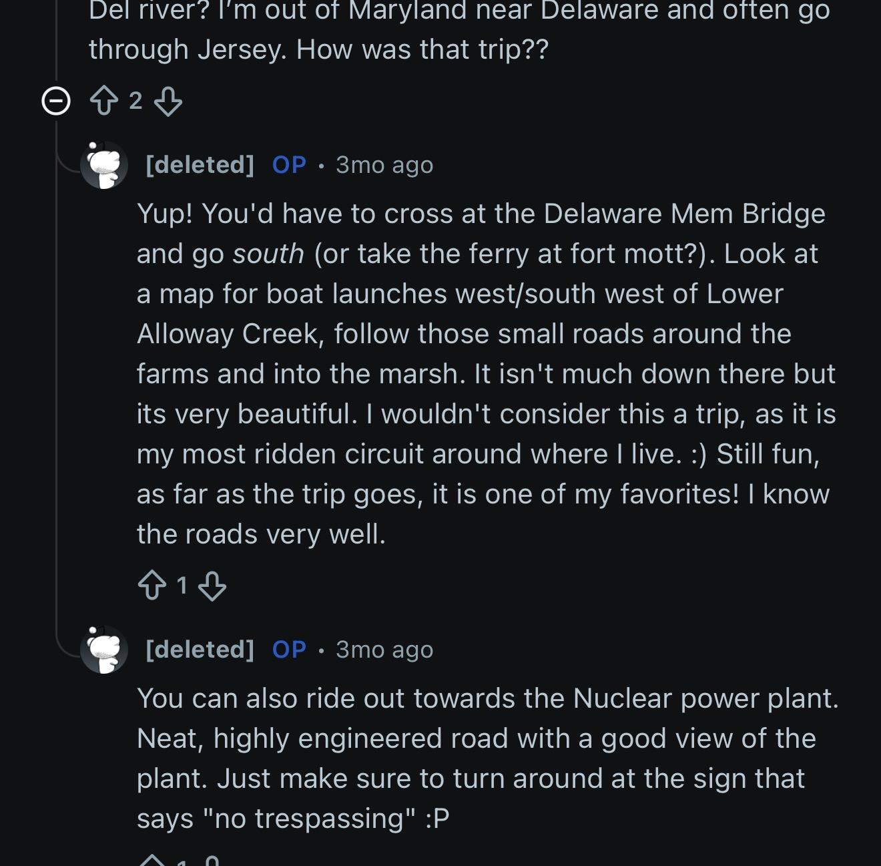
Task: Collapse the thread using the minus icon
Action: (56, 101)
